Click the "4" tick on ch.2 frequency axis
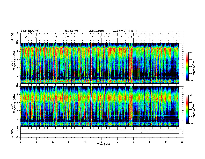Viewport: 205px width, 159px height. [18, 111]
